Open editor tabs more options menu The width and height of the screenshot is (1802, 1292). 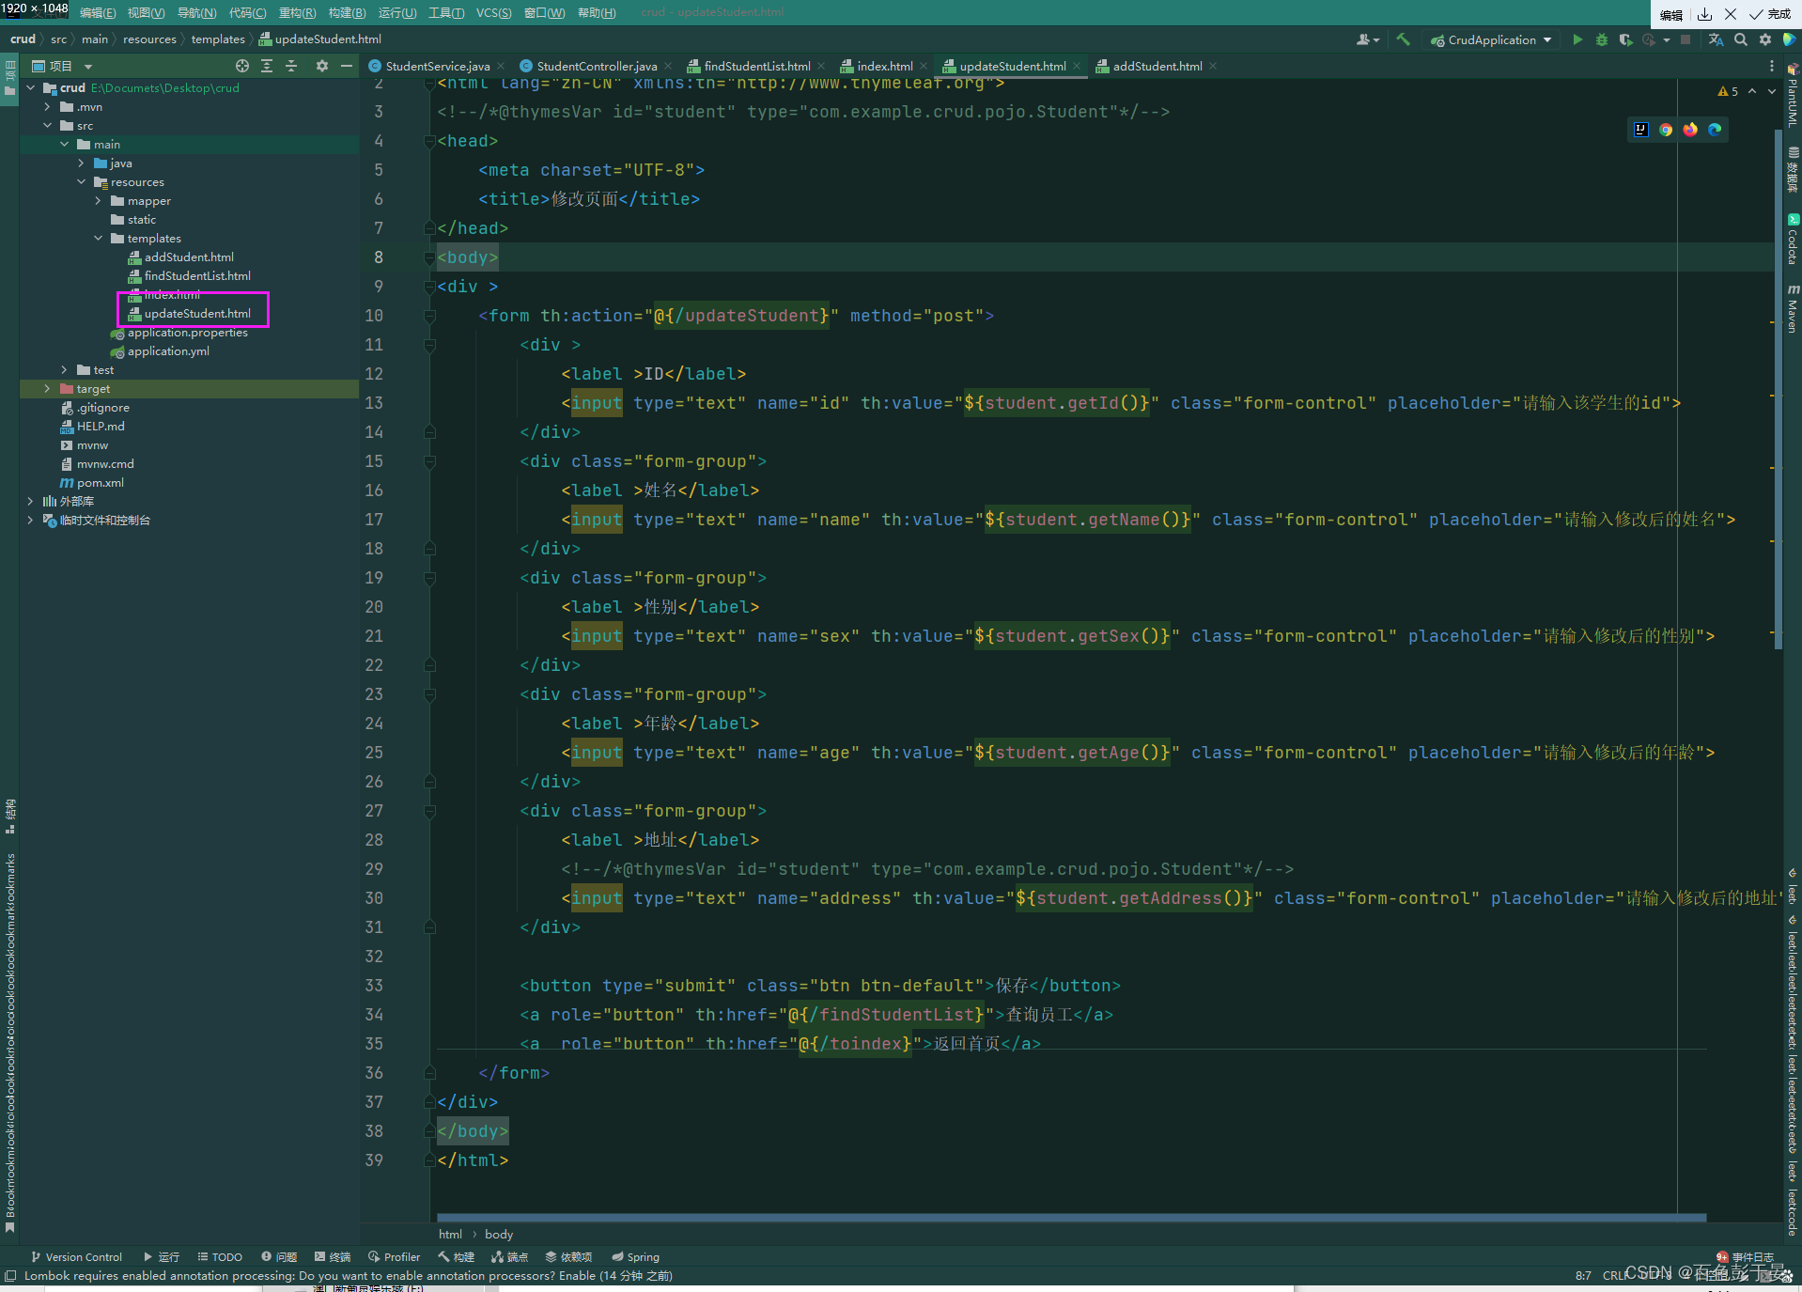[x=1772, y=66]
